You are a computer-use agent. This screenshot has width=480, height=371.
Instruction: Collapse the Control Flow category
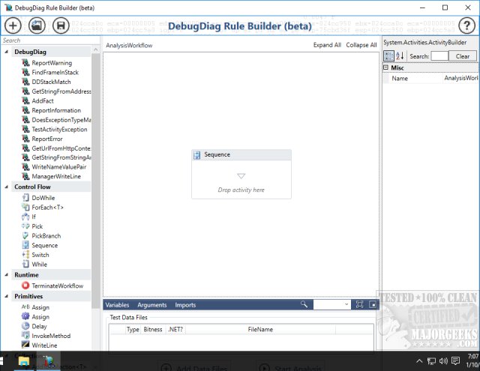[7, 187]
